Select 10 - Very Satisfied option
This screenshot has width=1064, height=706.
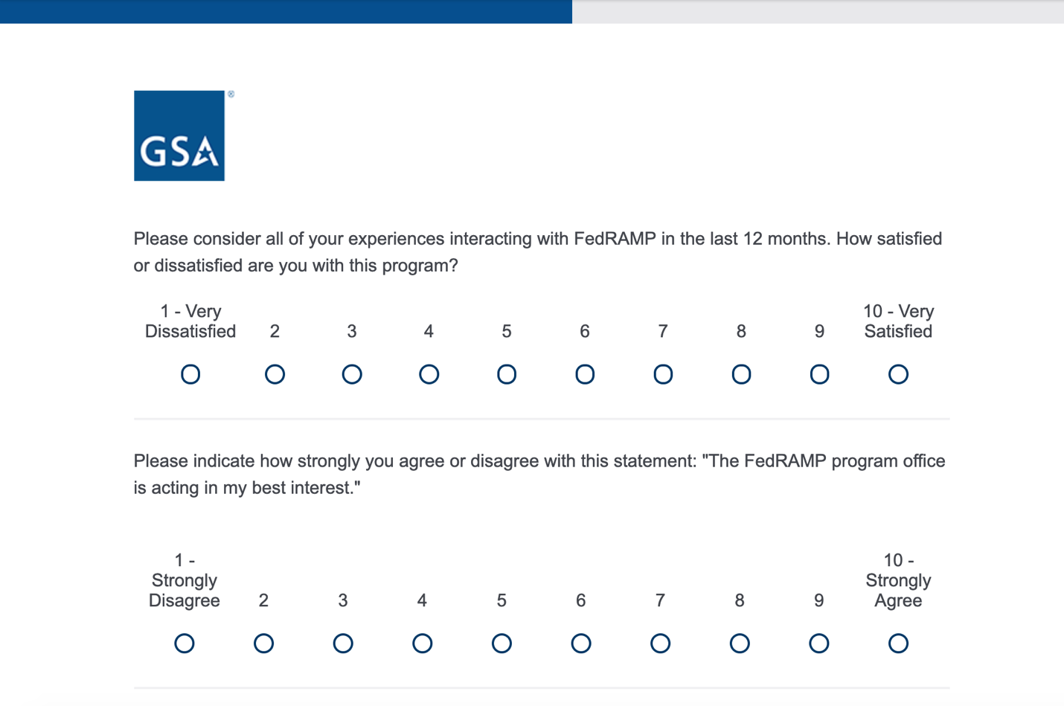[x=898, y=374]
